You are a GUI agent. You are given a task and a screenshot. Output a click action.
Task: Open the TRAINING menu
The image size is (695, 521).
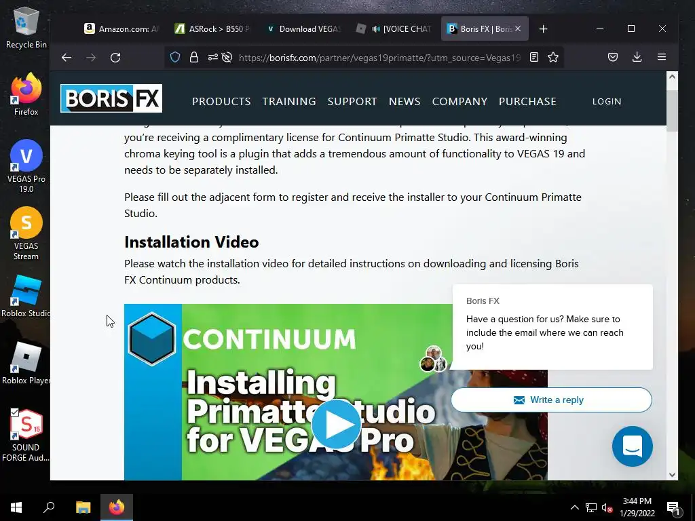tap(289, 102)
